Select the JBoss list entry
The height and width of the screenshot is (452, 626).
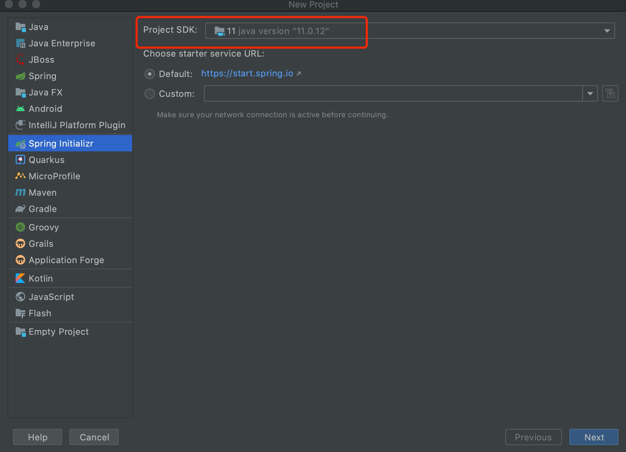70,60
